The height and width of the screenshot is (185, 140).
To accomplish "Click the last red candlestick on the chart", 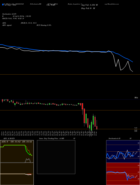I will [x=97, y=128].
